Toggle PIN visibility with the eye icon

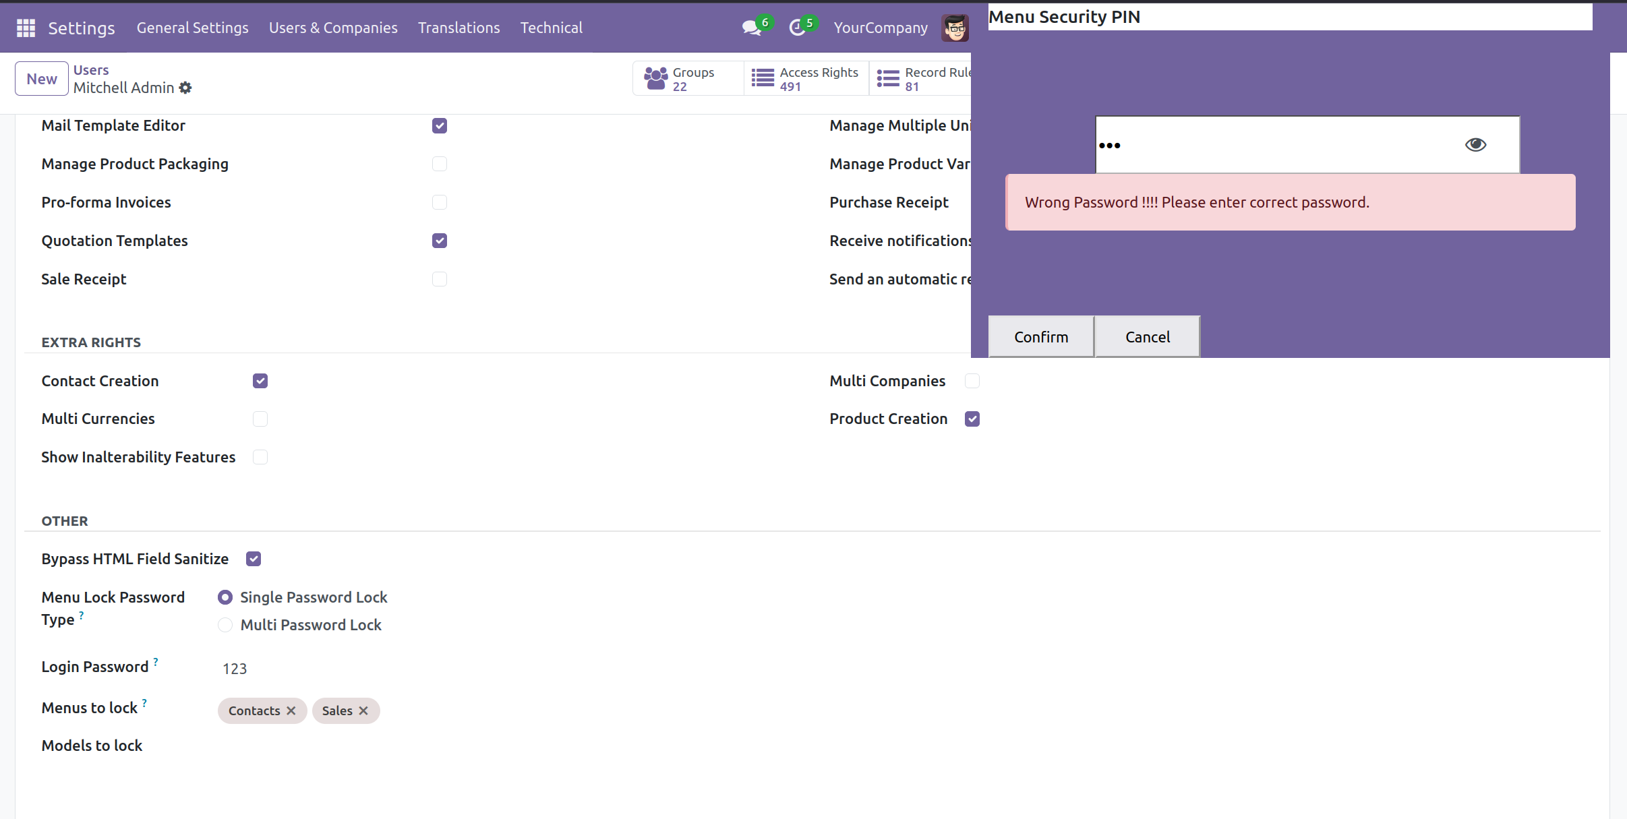(x=1475, y=144)
